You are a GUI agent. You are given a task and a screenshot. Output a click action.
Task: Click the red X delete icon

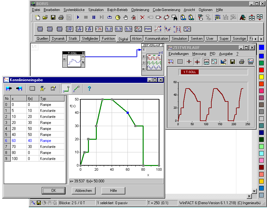point(143,17)
